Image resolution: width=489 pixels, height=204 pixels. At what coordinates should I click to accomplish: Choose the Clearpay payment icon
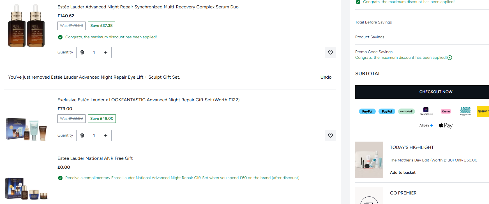tap(406, 111)
